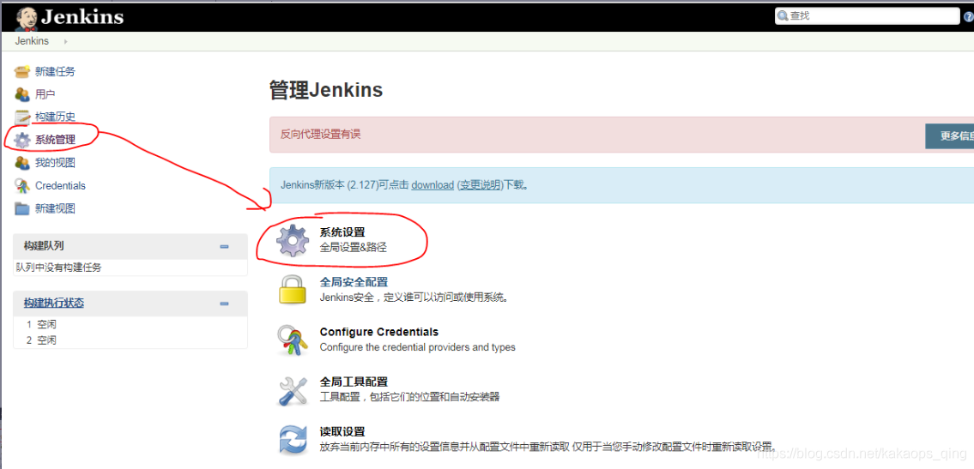The image size is (974, 469).
Task: Open the 变更说明 changelog link
Action: coord(480,185)
